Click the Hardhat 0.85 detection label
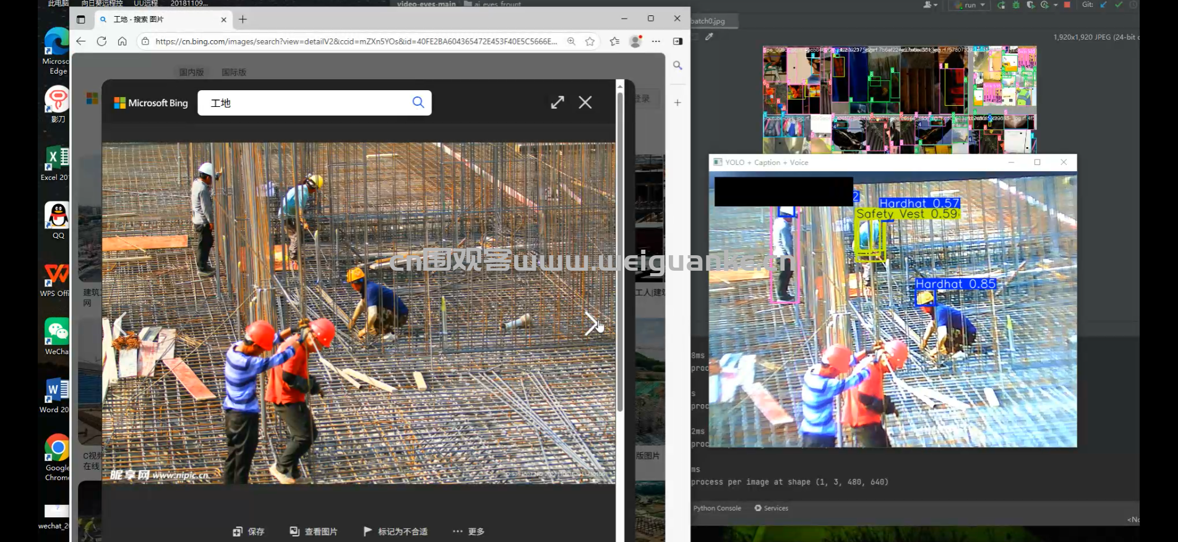Viewport: 1178px width, 542px height. 955,284
